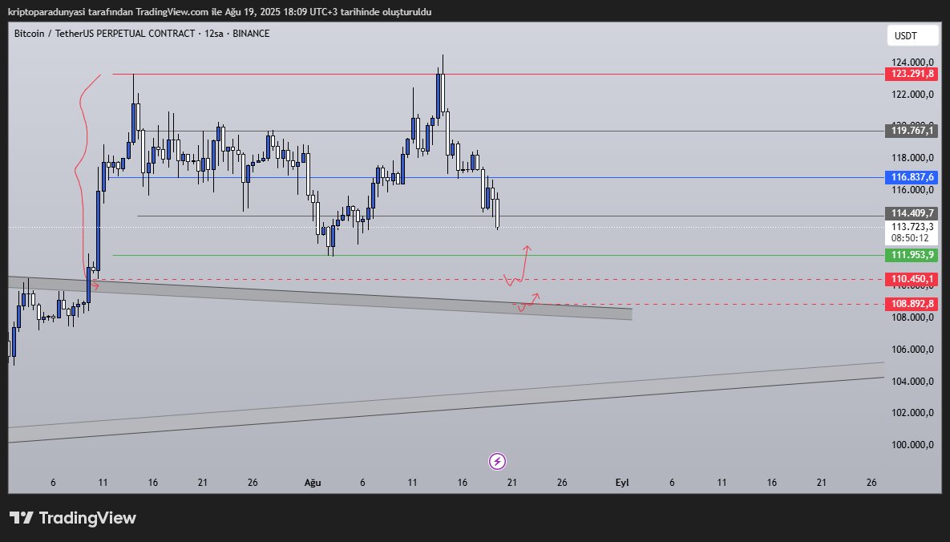Click the green 111.953,9 support level label
This screenshot has height=542, width=950.
pos(912,255)
